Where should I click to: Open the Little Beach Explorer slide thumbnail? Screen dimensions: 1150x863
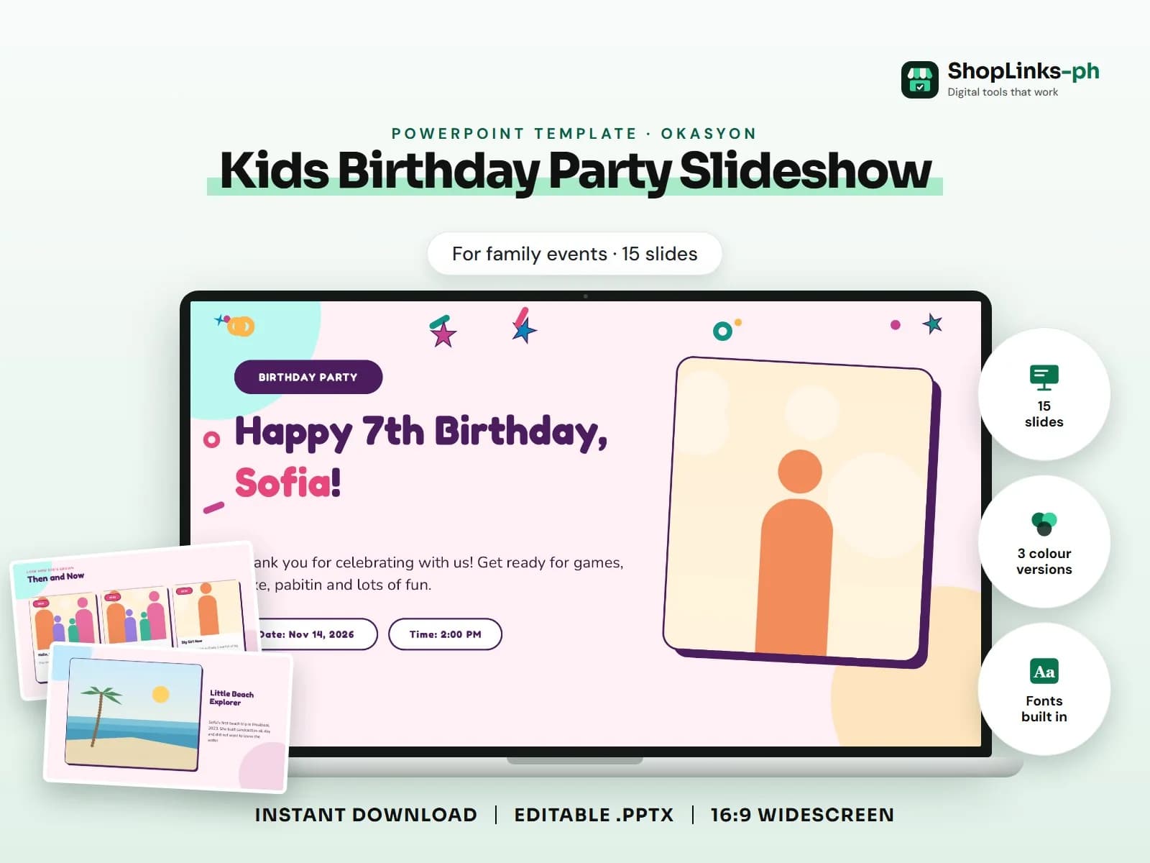click(x=169, y=719)
